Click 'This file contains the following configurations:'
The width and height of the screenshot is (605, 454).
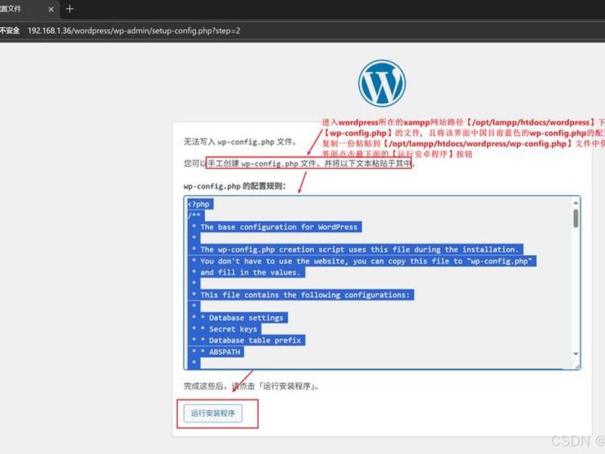(305, 295)
